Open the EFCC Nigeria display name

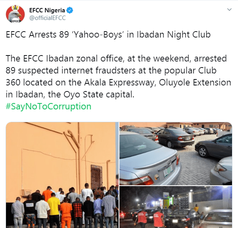47,10
